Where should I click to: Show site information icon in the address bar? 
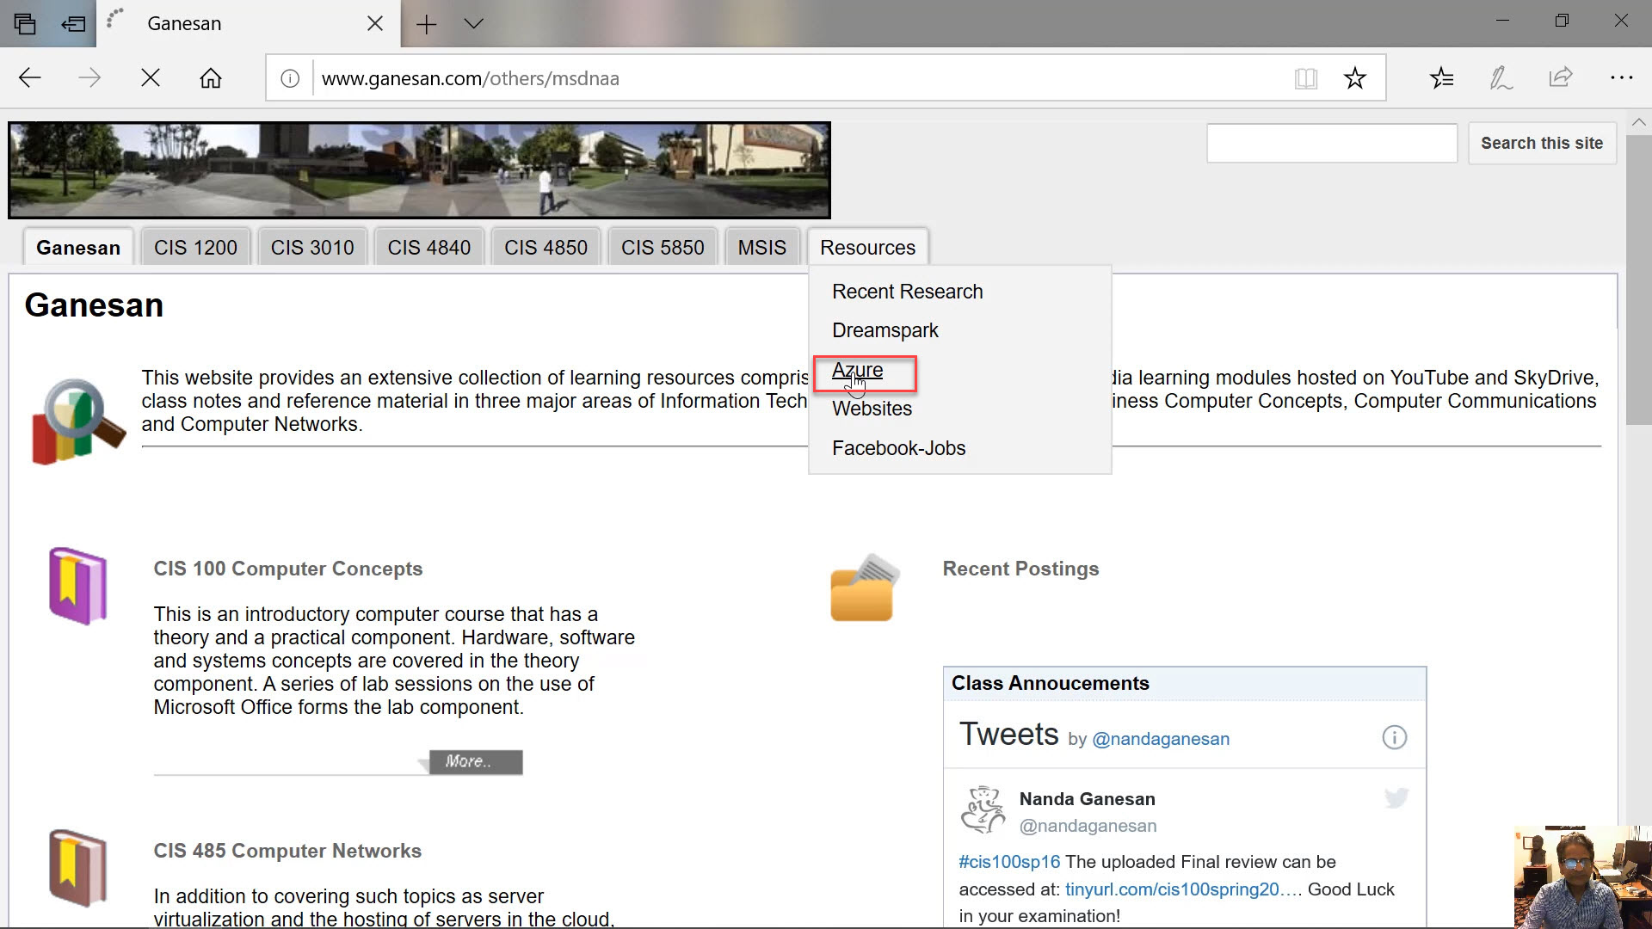pyautogui.click(x=291, y=78)
